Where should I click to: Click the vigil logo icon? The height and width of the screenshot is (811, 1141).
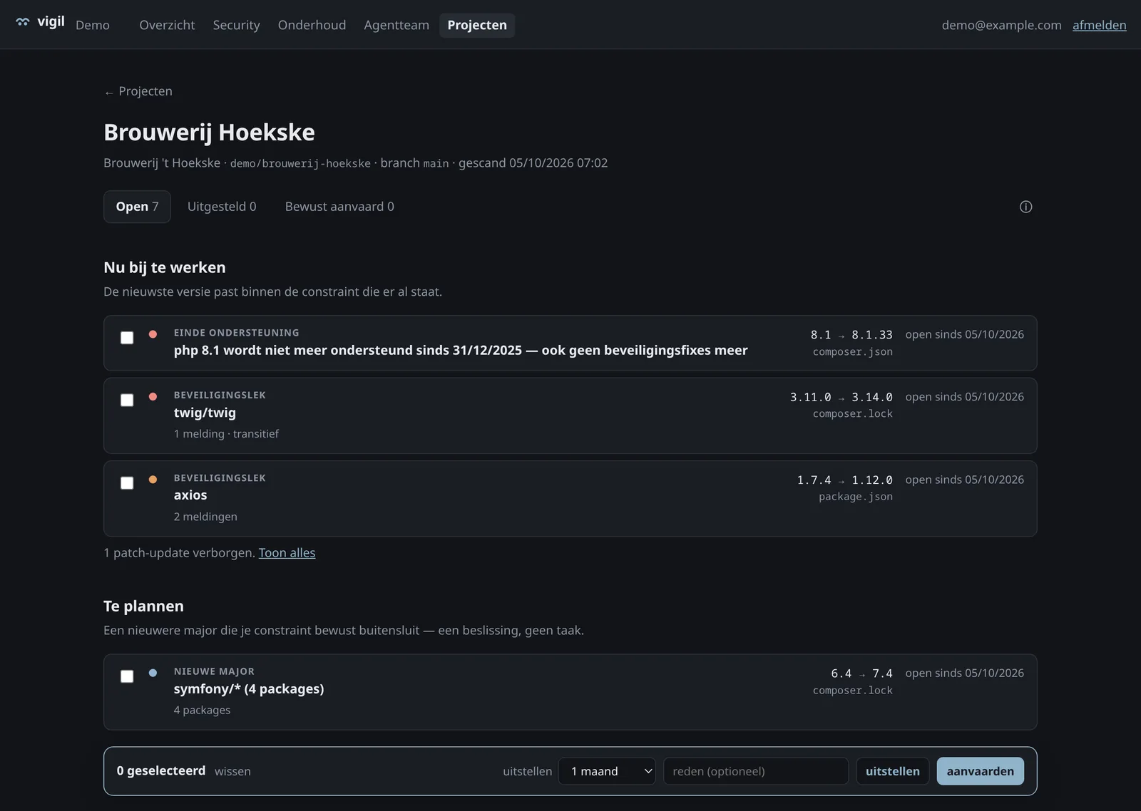(x=23, y=22)
